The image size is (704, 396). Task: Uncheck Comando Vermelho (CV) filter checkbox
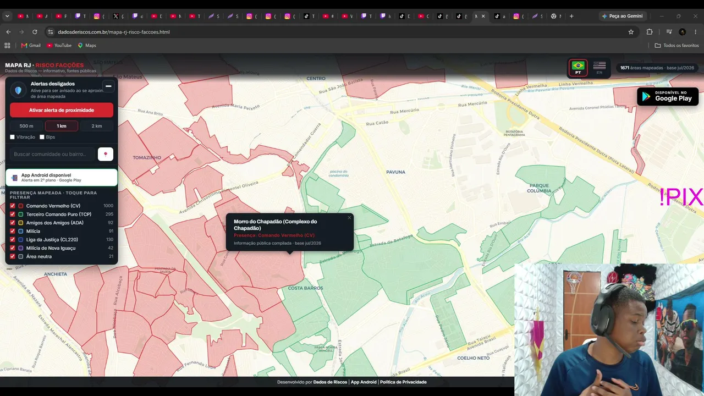coord(13,206)
